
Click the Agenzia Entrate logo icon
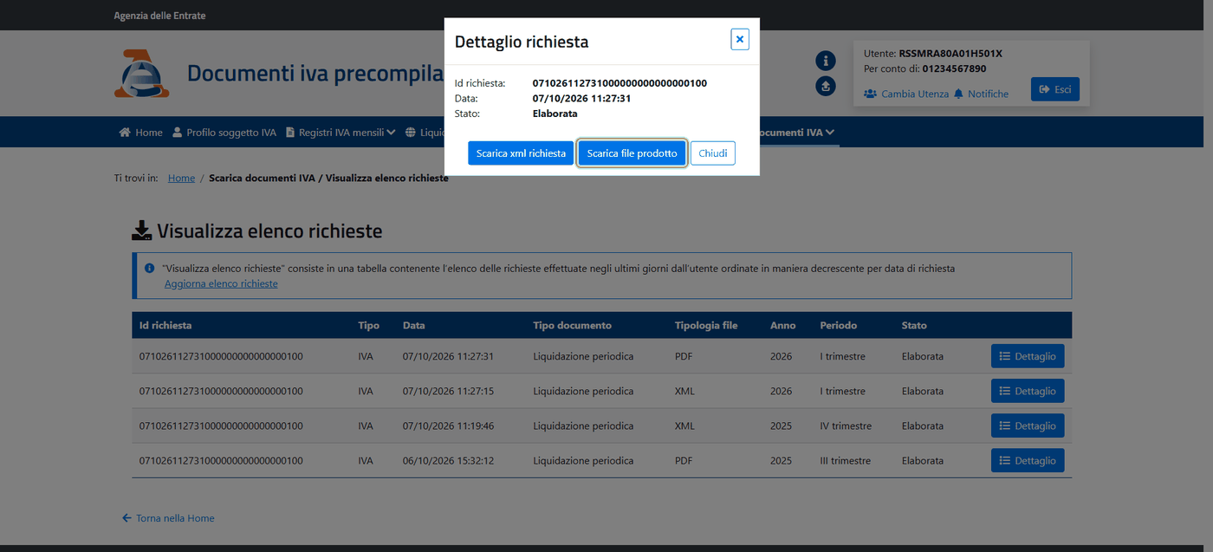(x=141, y=74)
